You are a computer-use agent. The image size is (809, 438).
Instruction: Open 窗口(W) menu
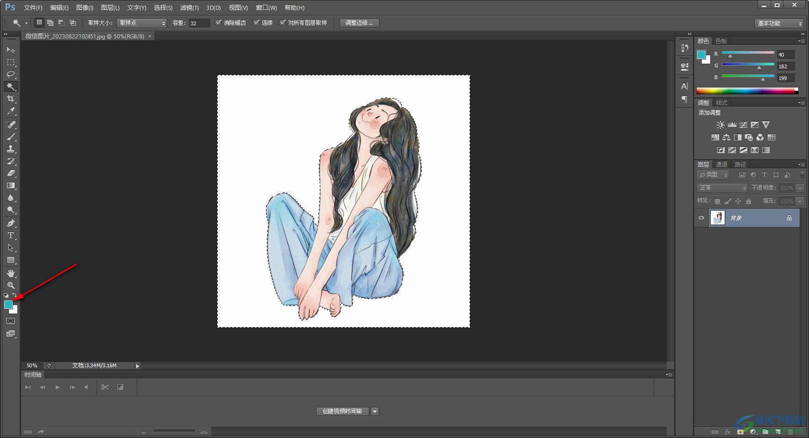(266, 8)
